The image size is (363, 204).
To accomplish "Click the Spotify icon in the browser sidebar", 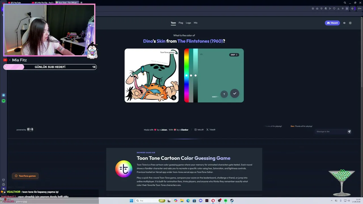I will click(x=3, y=101).
